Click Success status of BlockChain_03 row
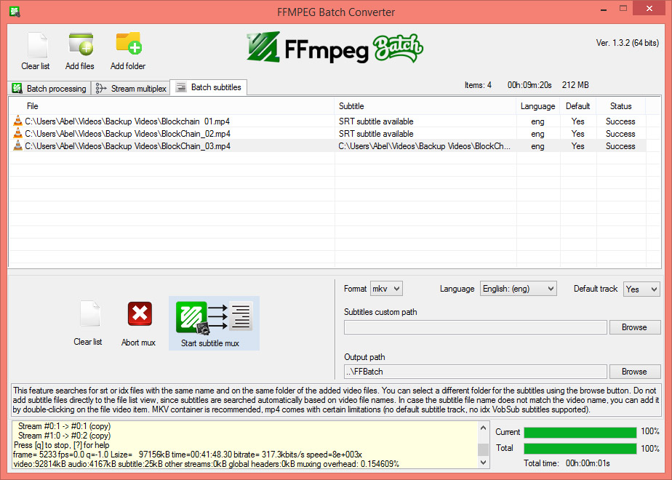This screenshot has width=672, height=480. pos(620,146)
